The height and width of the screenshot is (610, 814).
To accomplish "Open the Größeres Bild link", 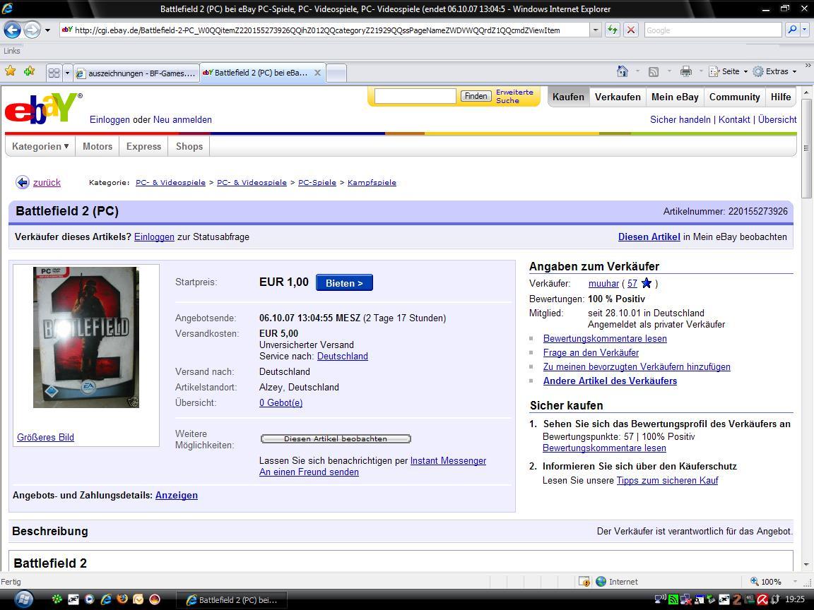I will point(46,437).
